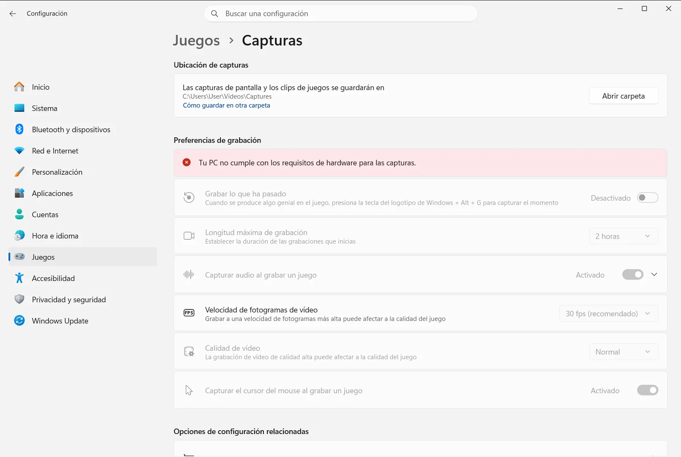
Task: Click the Bluetooth icon in sidebar
Action: pos(19,129)
